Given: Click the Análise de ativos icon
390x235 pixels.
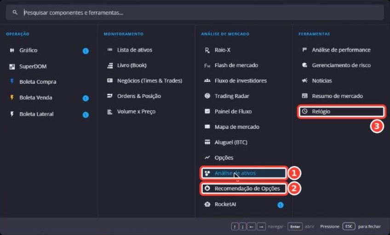Looking at the screenshot, I should [x=207, y=173].
